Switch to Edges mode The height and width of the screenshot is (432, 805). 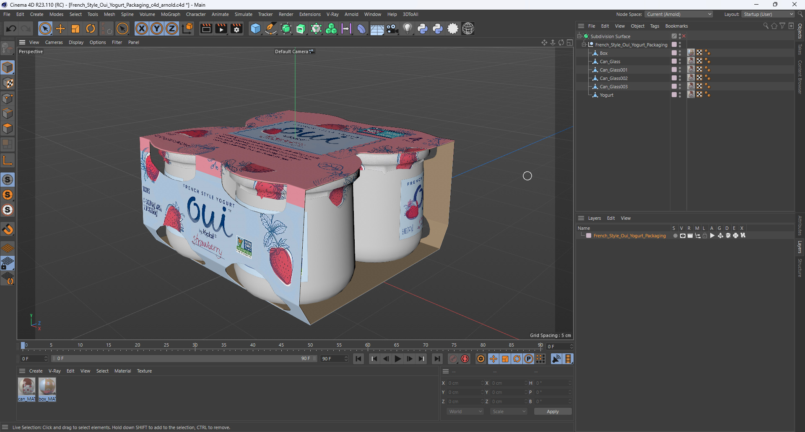tap(8, 113)
